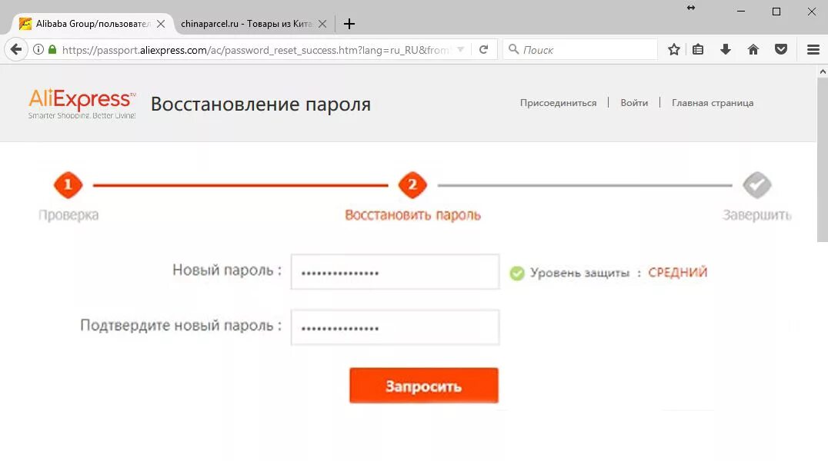
Task: Click the green check protection level icon
Action: (x=517, y=273)
